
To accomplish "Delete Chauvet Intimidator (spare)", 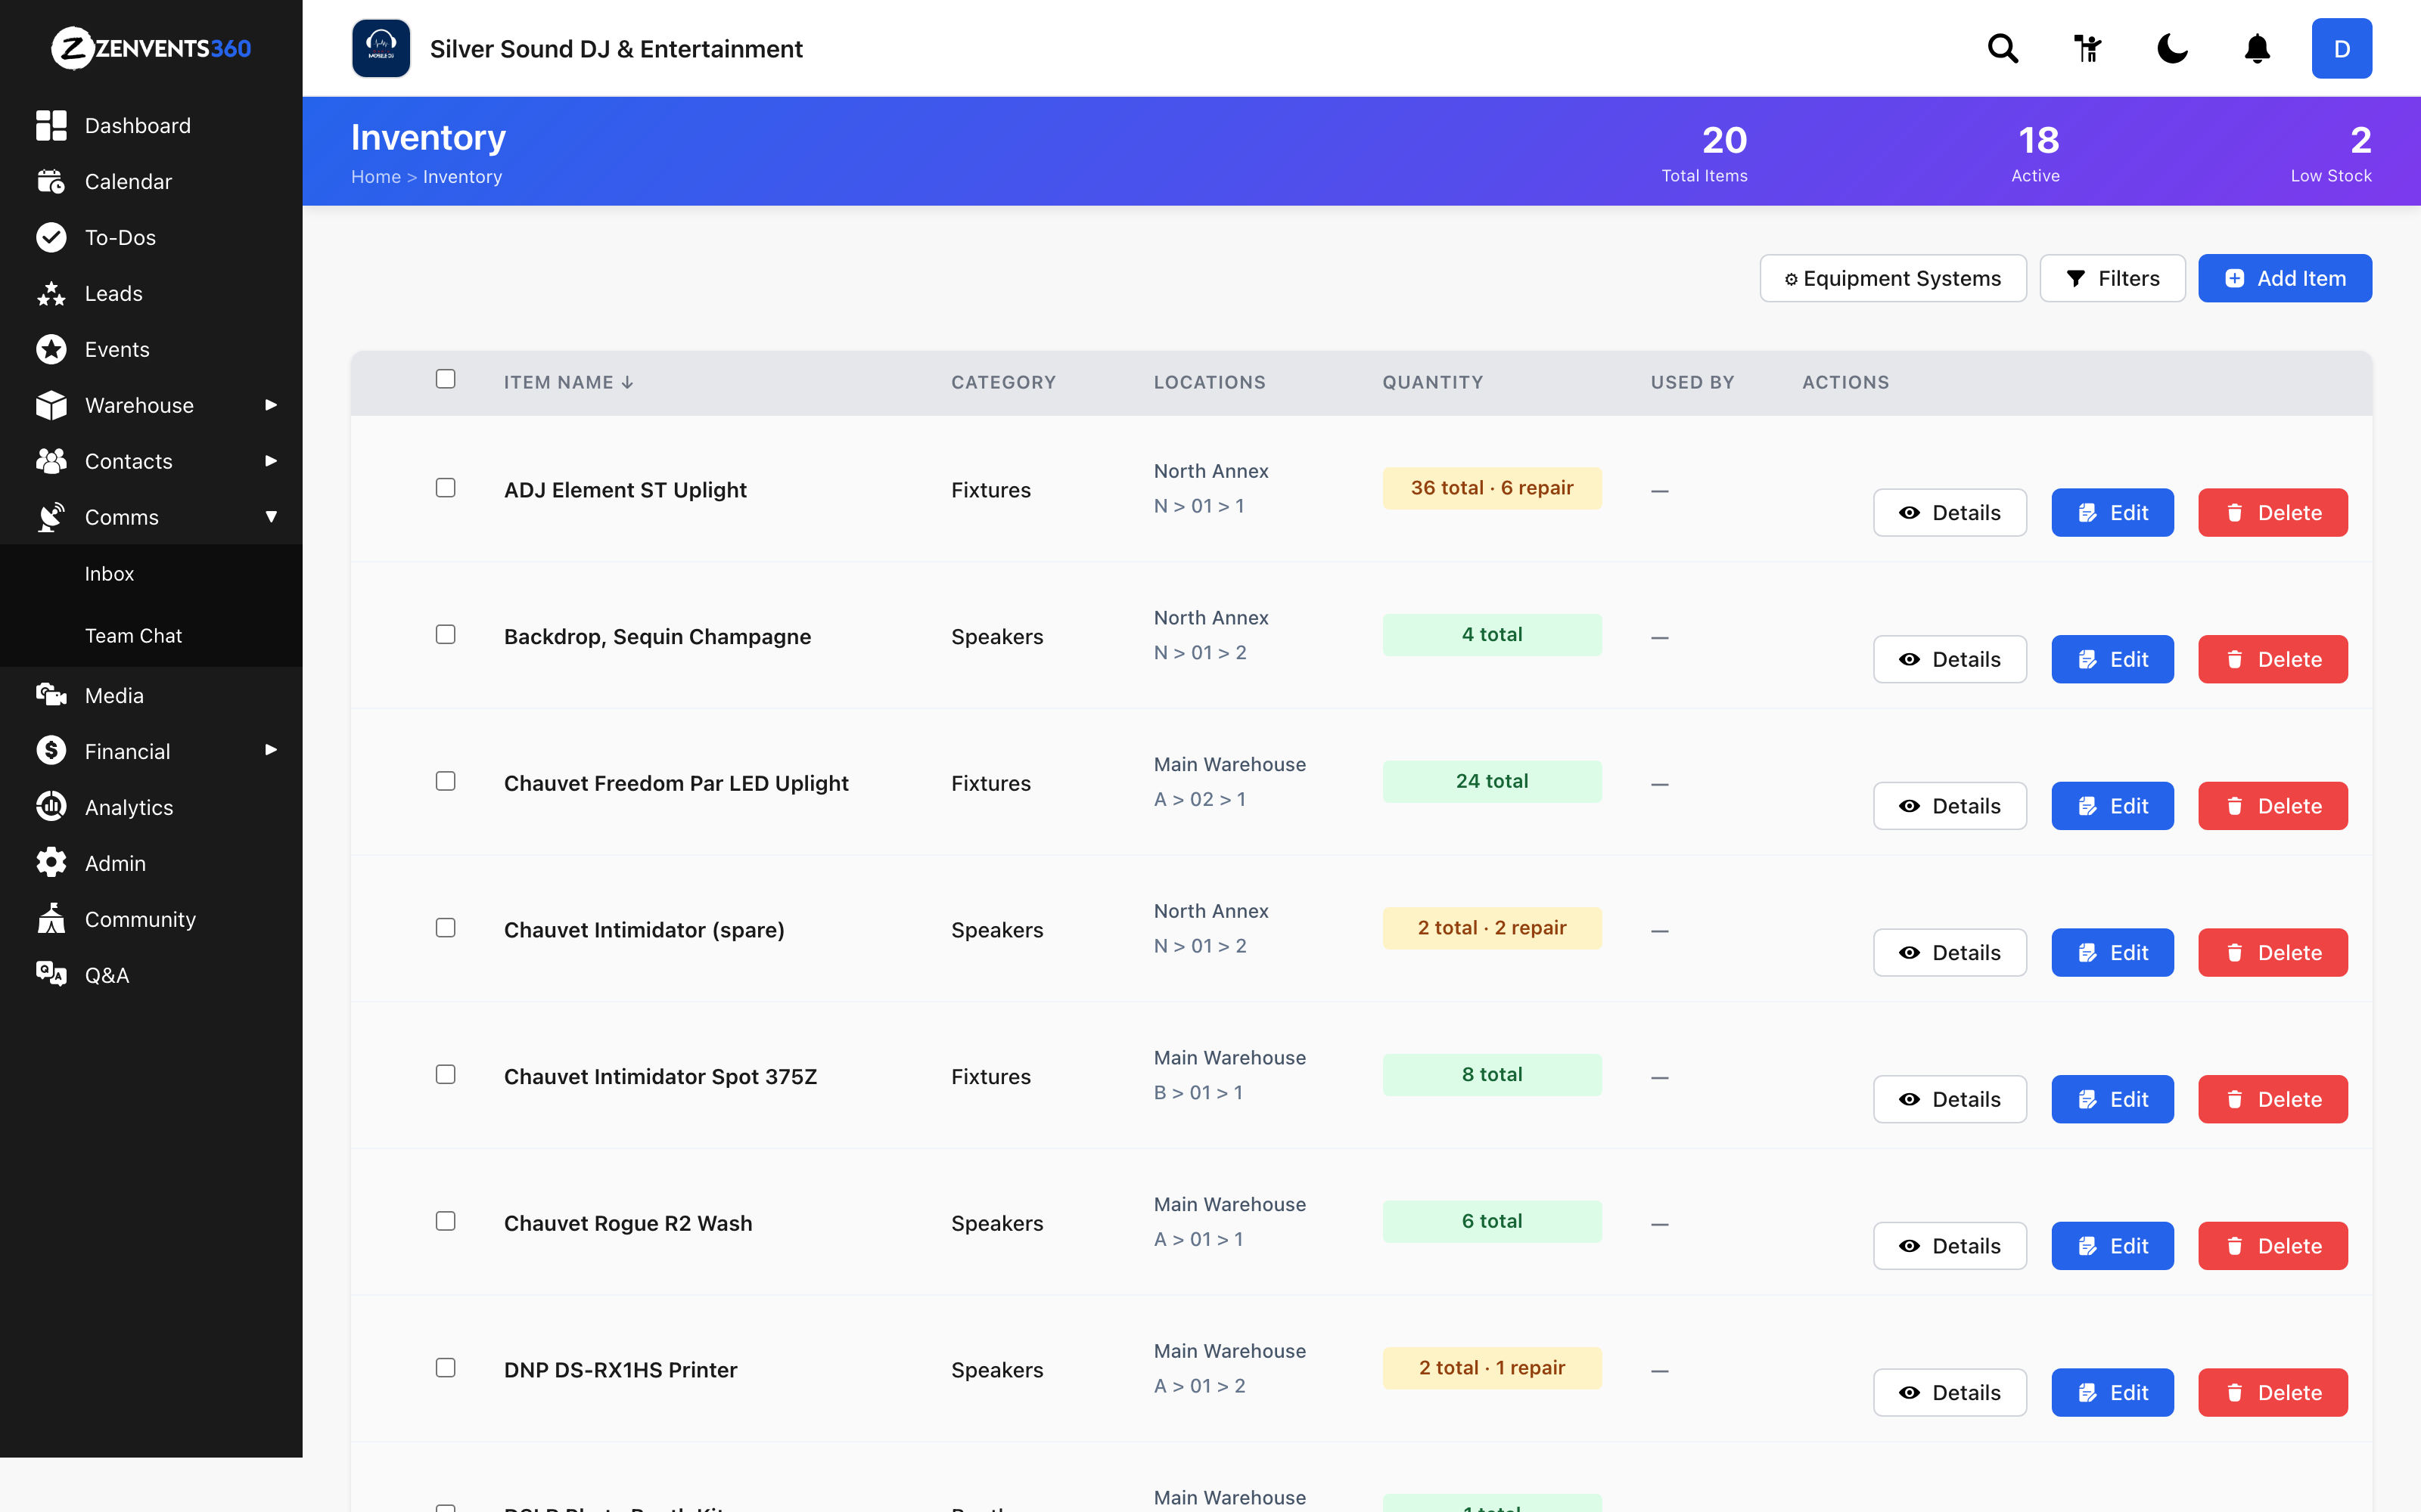I will [x=2273, y=953].
